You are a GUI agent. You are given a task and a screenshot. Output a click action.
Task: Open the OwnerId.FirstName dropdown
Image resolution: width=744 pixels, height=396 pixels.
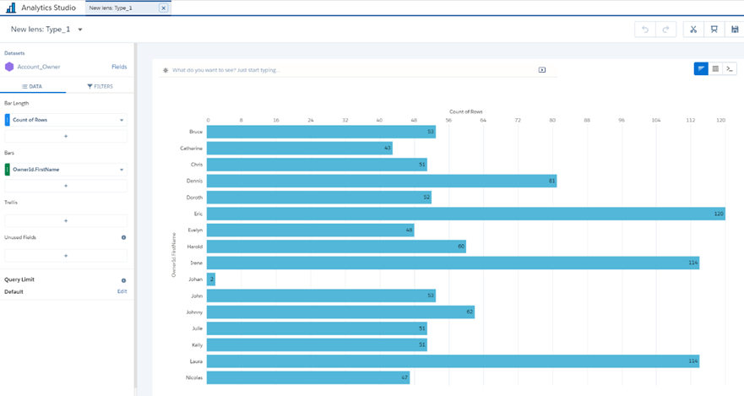point(122,170)
